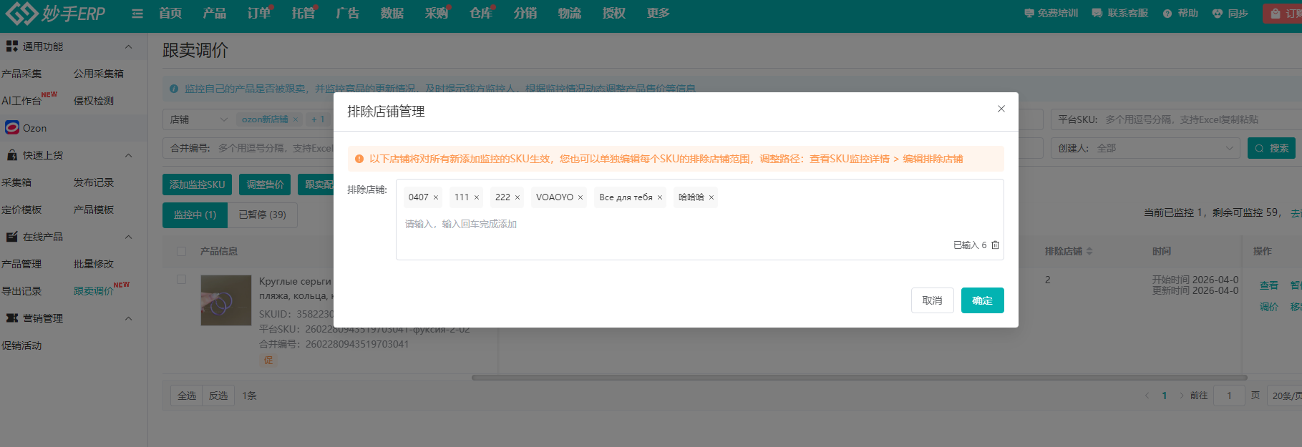This screenshot has height=447, width=1302.
Task: Remove the 0407 store tag
Action: 436,197
